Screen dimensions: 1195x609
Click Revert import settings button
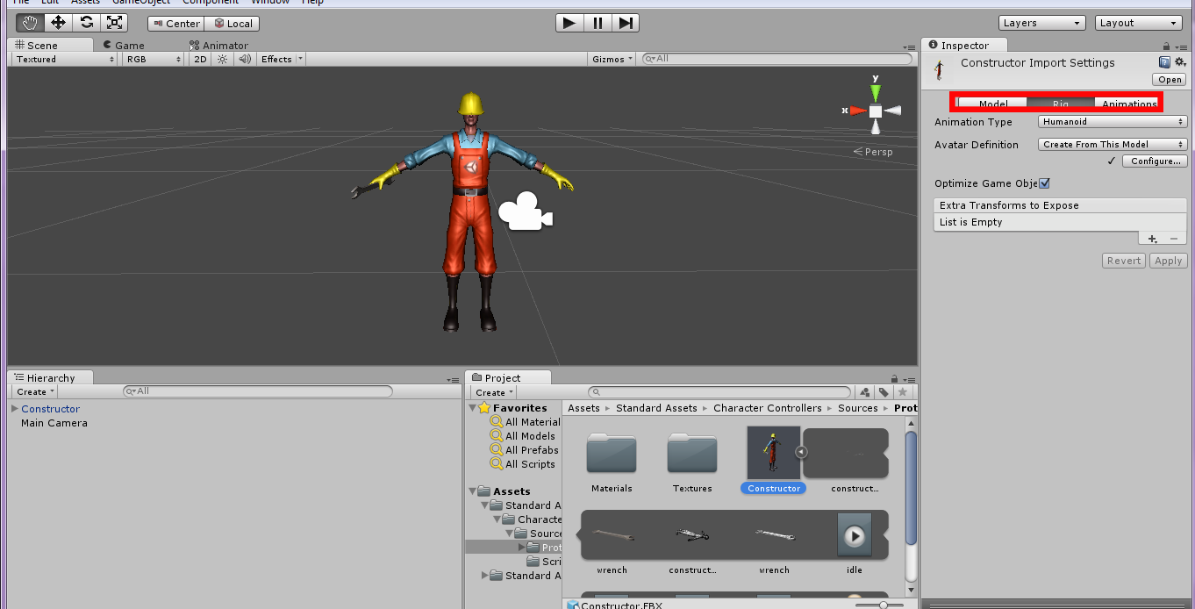[1124, 261]
